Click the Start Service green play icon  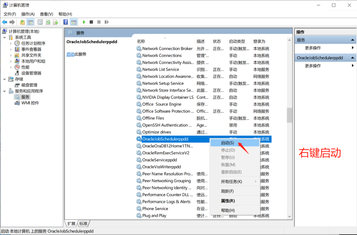tap(84, 22)
